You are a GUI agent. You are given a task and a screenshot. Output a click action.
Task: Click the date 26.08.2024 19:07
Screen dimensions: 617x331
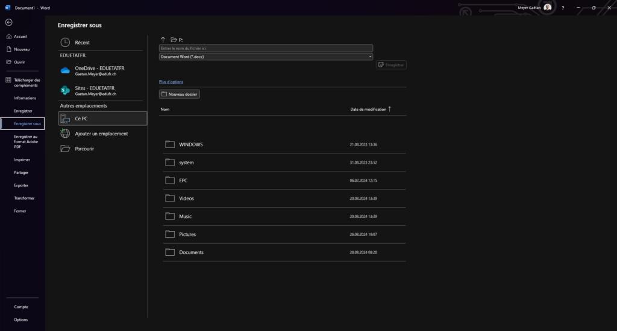coord(363,234)
